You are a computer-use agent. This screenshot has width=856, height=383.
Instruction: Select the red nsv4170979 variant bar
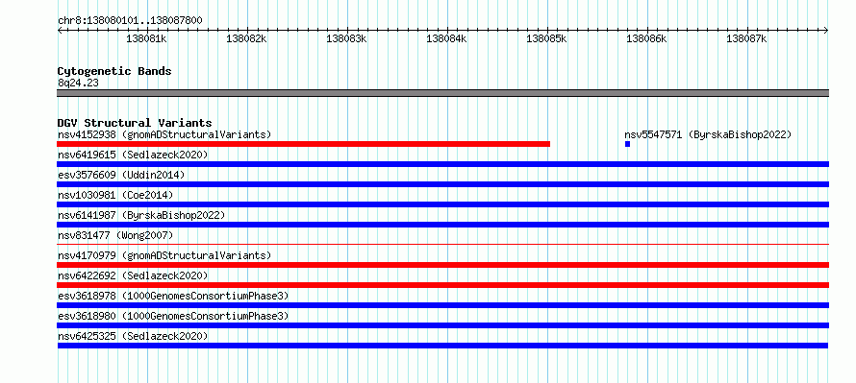[x=442, y=265]
